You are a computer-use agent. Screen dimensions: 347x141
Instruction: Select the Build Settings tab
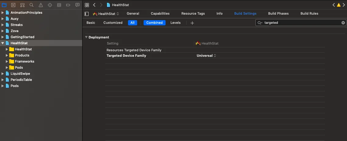[245, 13]
